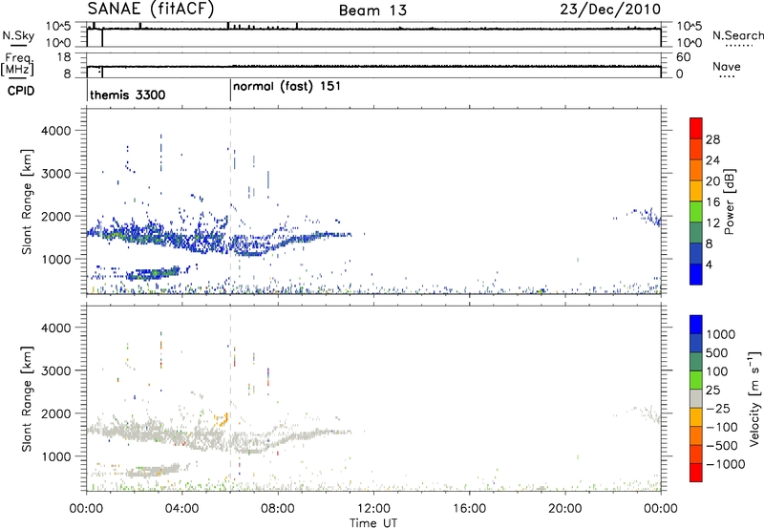The image size is (764, 529).
Task: Click the blue echo cluster near 23:30 in power panel
Action: tap(649, 216)
